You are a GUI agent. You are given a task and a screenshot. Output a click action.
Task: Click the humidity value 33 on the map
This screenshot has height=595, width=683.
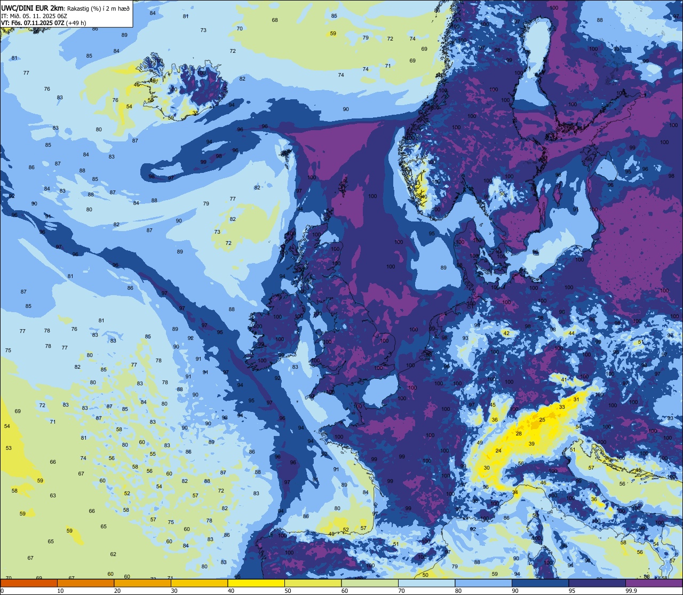(562, 407)
